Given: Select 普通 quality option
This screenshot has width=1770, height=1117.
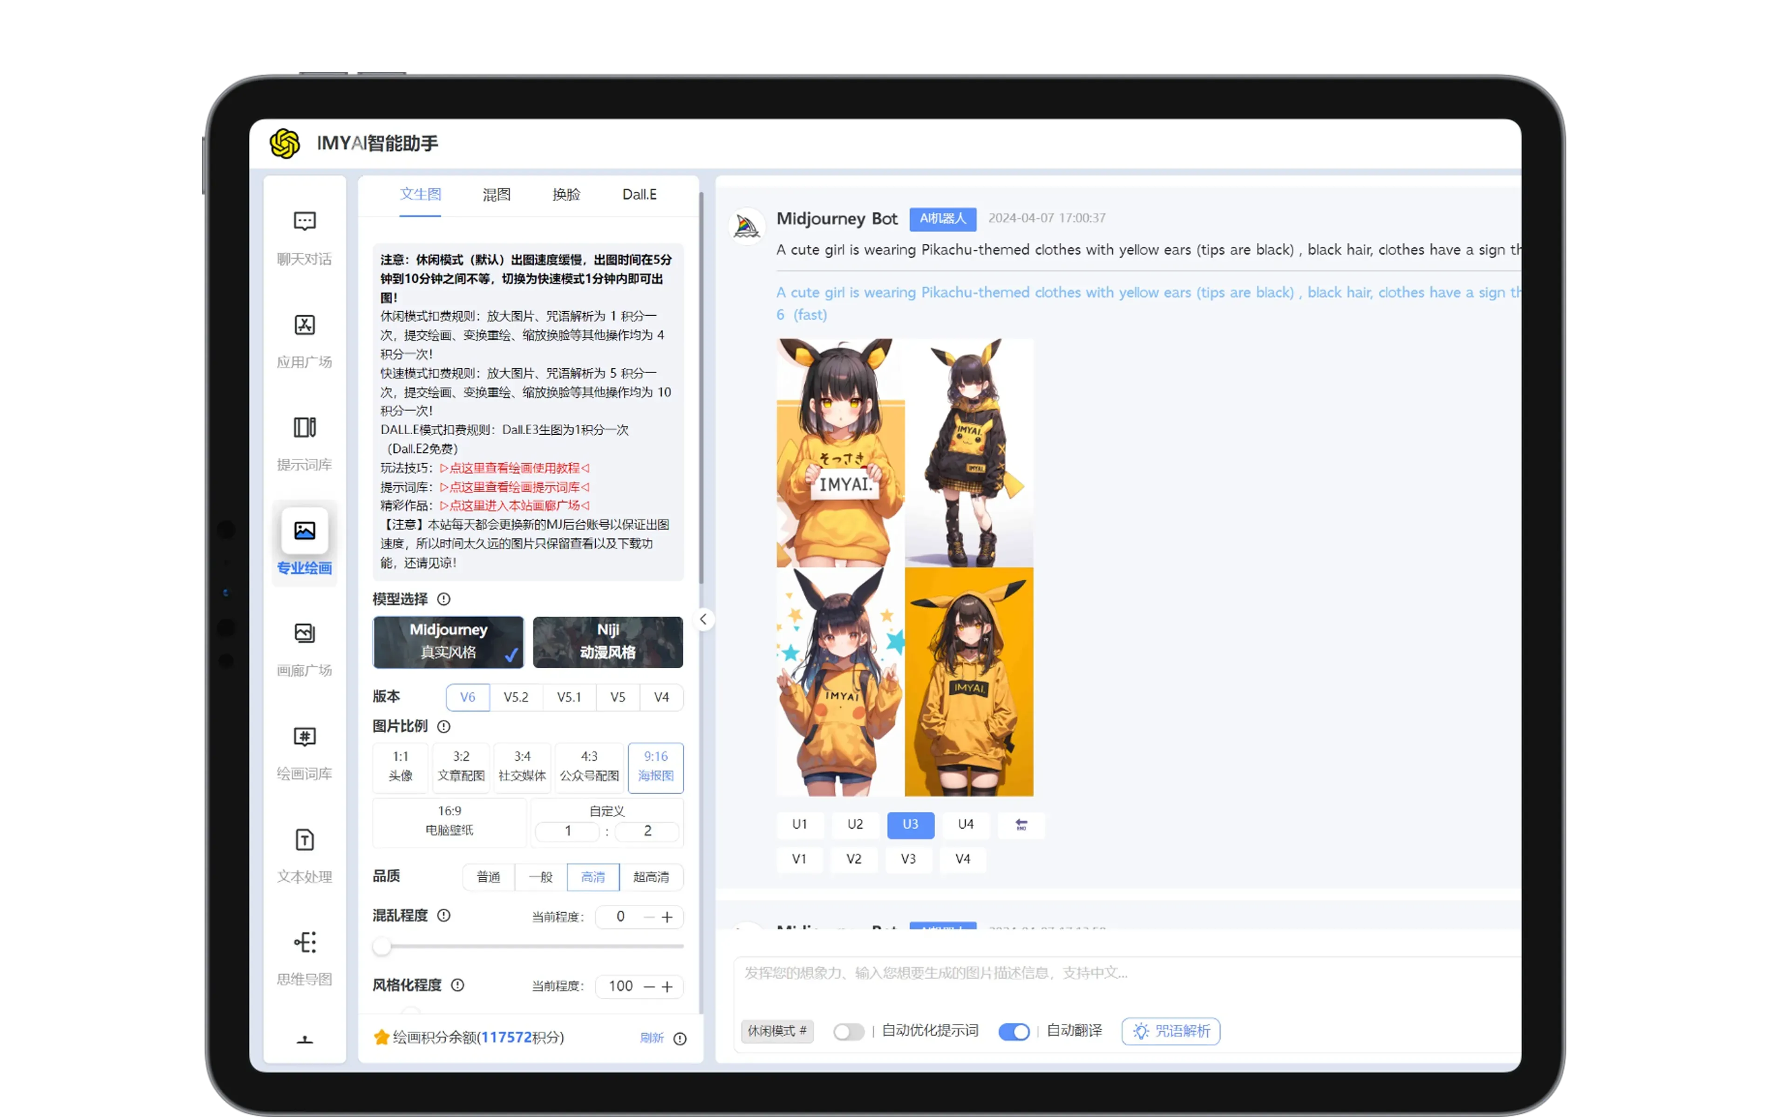Looking at the screenshot, I should [489, 877].
